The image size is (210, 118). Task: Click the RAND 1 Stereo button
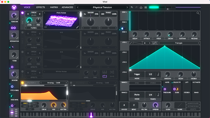153,83
